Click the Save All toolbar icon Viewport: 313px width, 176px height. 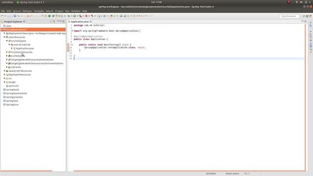(11, 16)
